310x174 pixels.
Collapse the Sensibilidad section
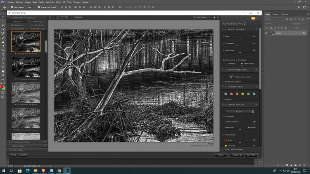click(x=223, y=135)
